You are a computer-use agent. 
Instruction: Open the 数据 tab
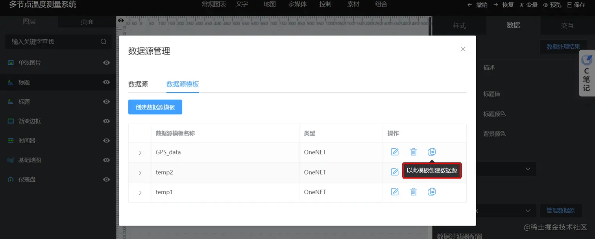(513, 26)
